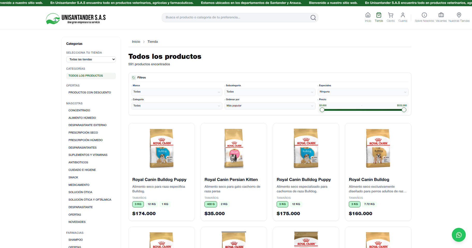
Task: Select 12 KG size for Bulldog Puppy $174.000
Action: [152, 204]
